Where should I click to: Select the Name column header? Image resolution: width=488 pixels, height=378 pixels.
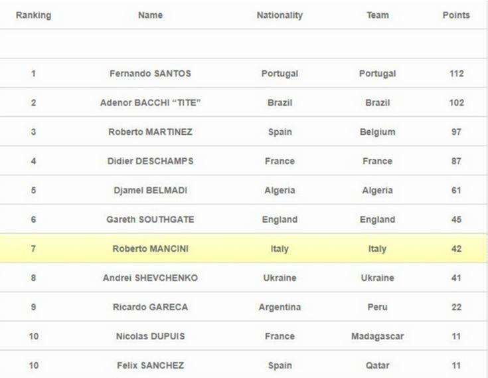click(x=150, y=15)
